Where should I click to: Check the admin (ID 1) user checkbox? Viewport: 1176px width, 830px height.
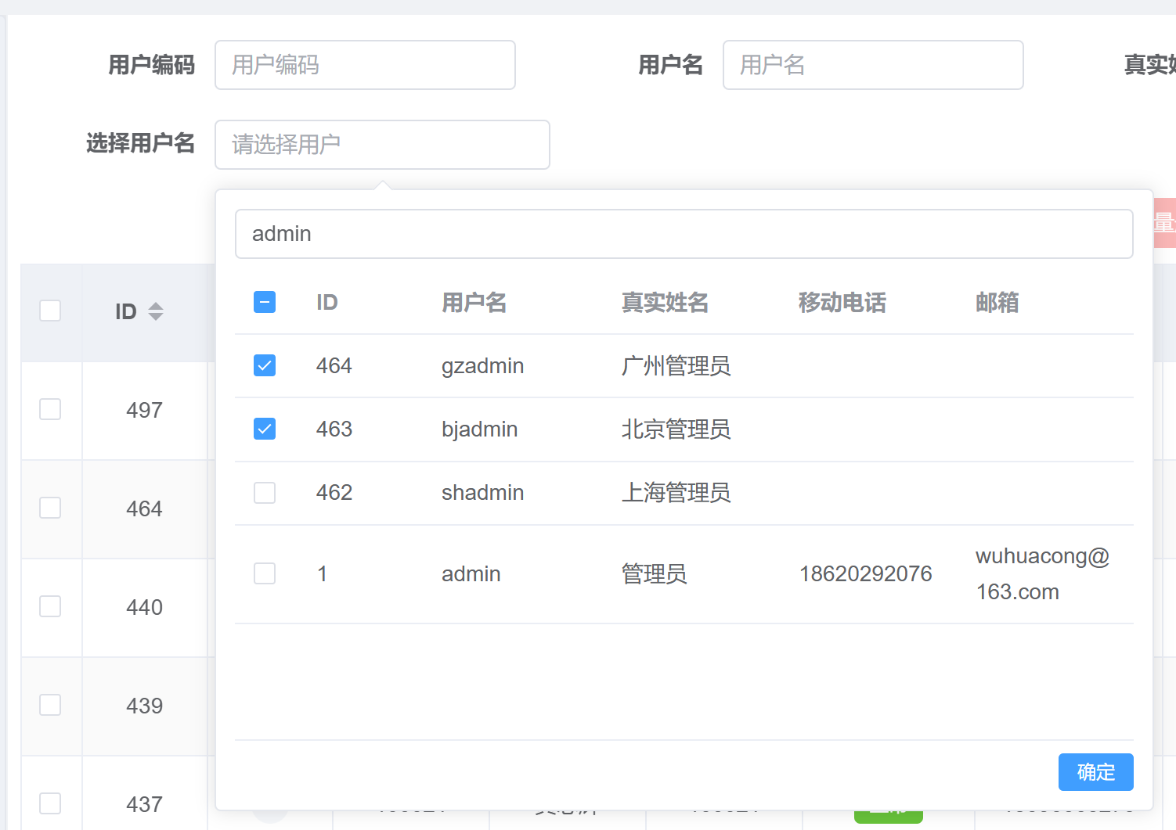click(265, 573)
